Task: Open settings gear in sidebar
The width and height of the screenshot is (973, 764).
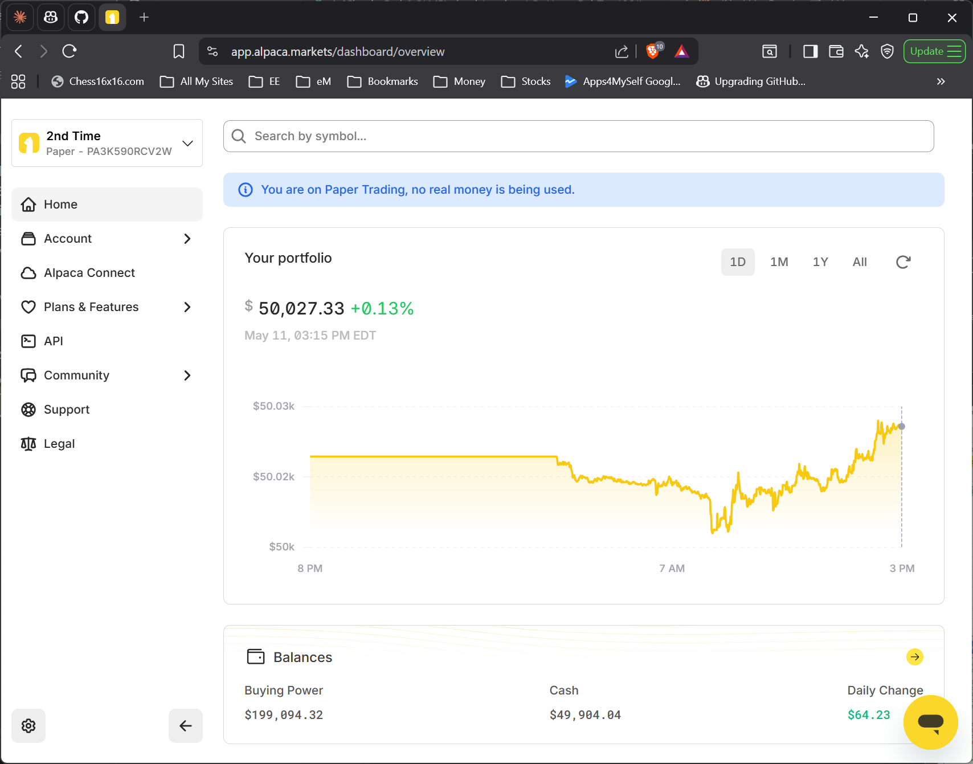Action: [28, 726]
